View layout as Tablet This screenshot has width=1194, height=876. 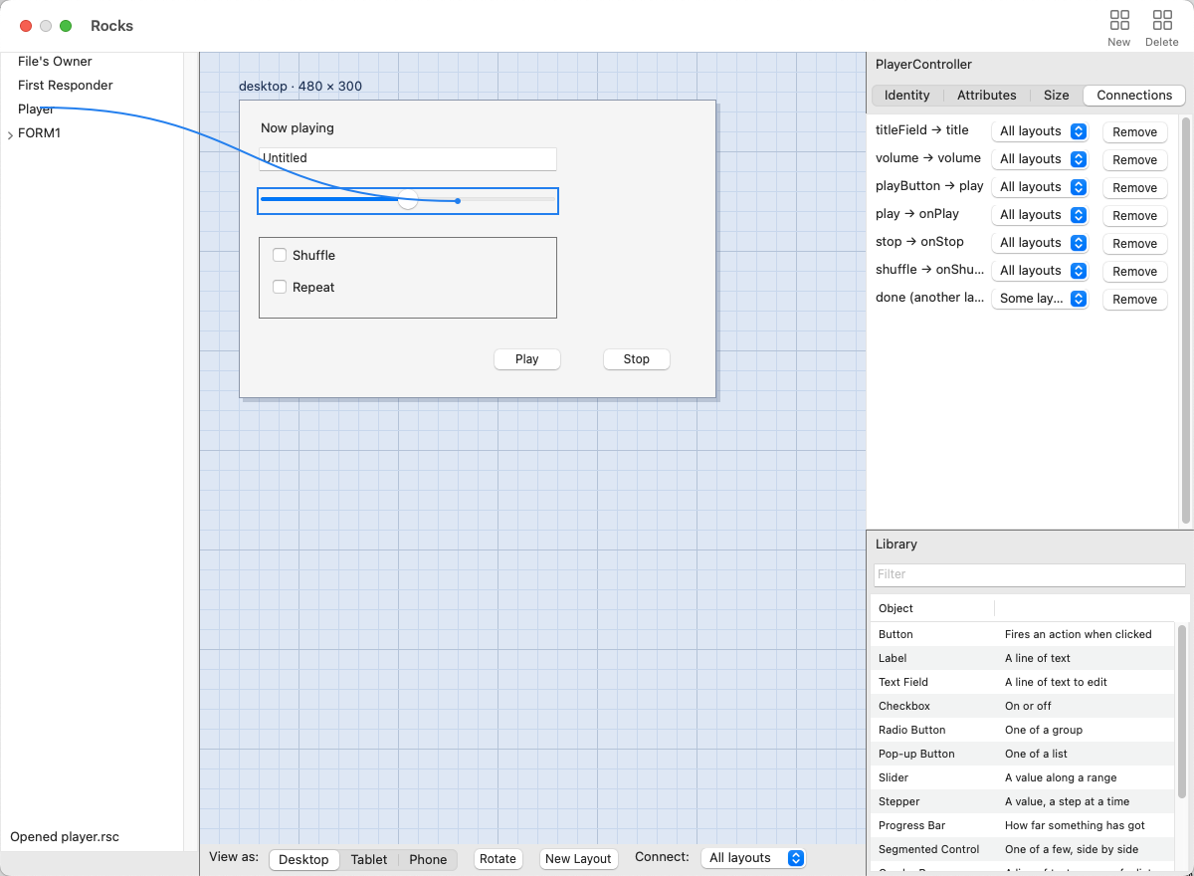click(369, 859)
